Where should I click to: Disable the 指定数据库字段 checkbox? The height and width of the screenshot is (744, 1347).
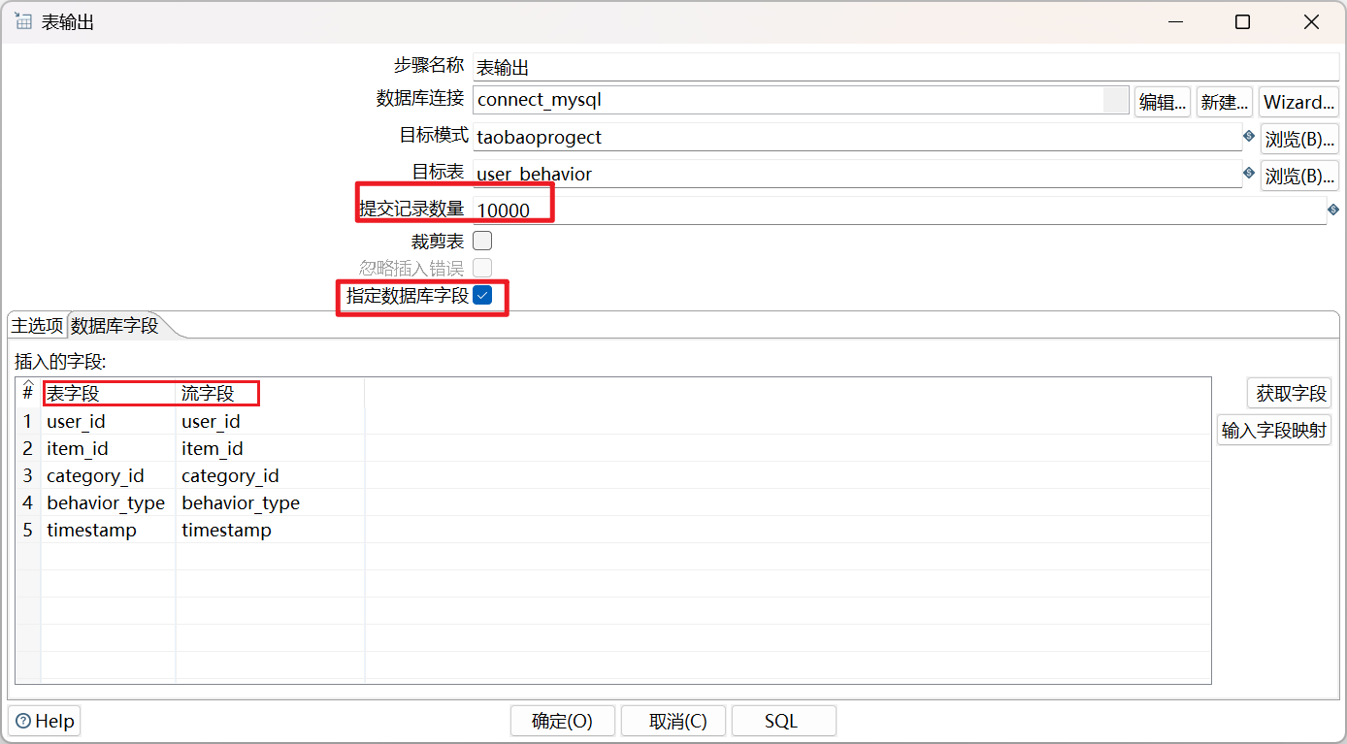coord(482,295)
